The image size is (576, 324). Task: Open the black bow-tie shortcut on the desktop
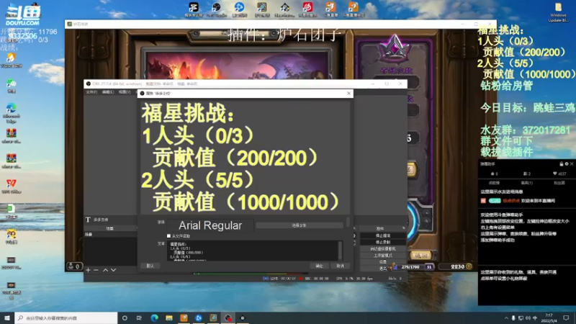point(194,7)
